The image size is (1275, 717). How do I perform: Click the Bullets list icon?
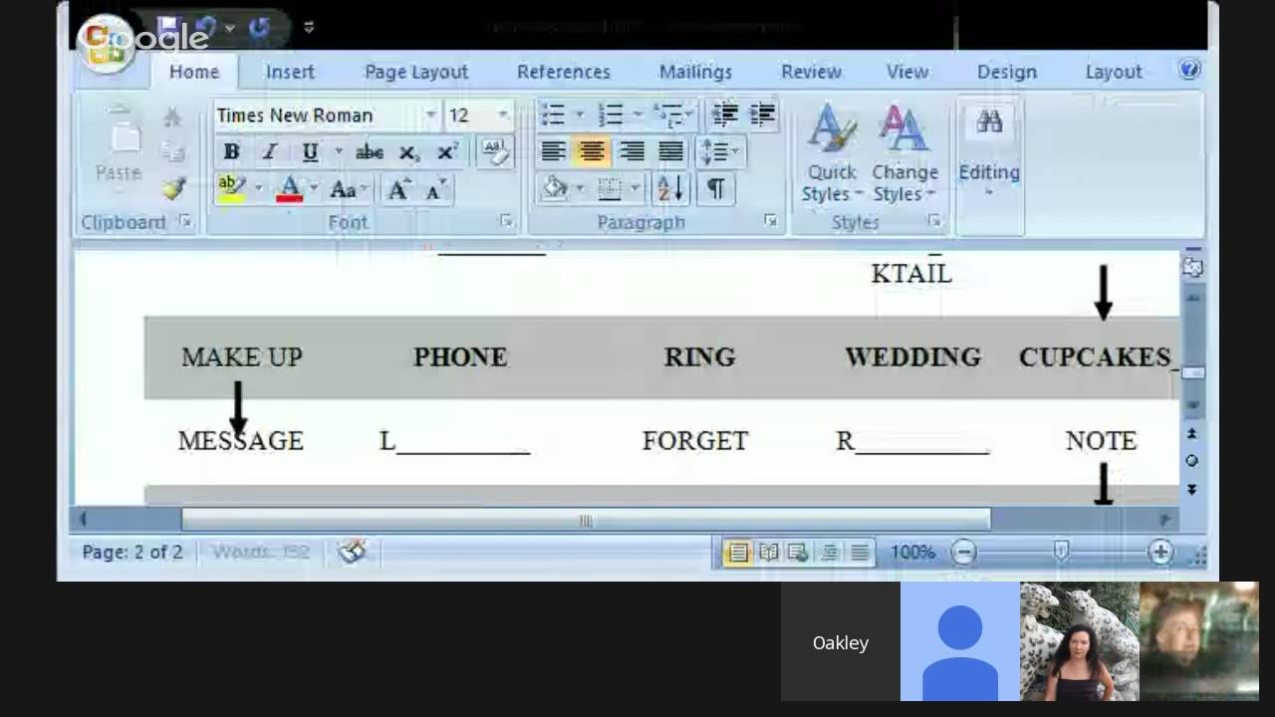(x=553, y=115)
